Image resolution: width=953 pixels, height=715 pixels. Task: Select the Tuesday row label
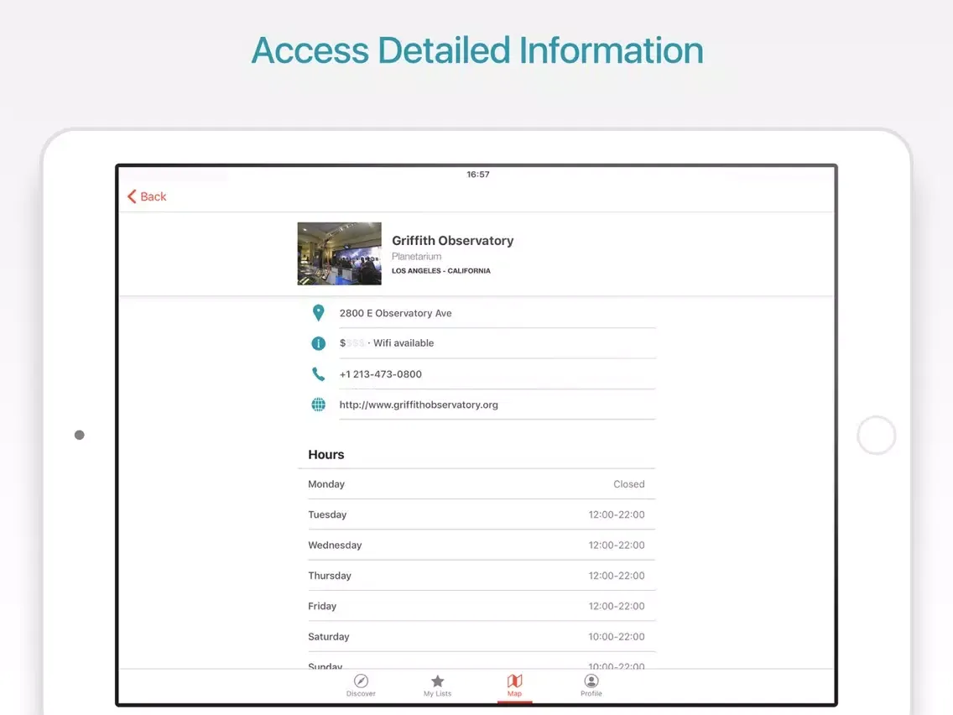point(327,514)
